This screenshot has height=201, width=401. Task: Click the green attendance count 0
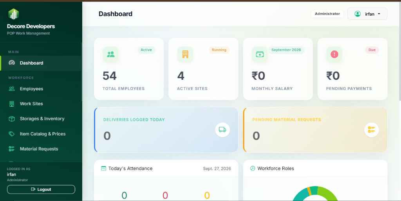124,196
